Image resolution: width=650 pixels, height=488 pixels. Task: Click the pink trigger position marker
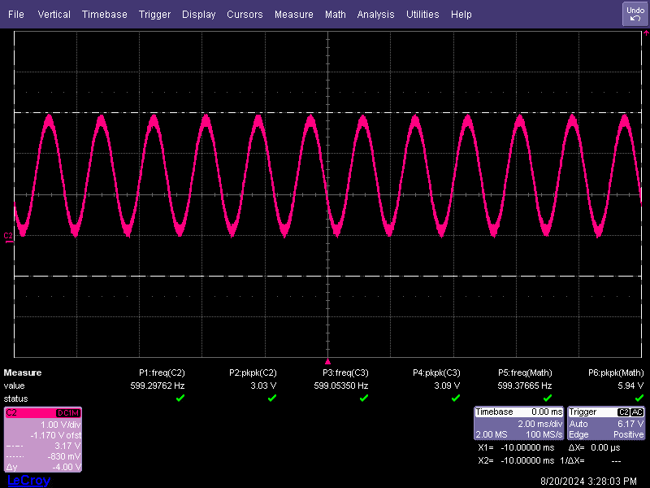[328, 360]
